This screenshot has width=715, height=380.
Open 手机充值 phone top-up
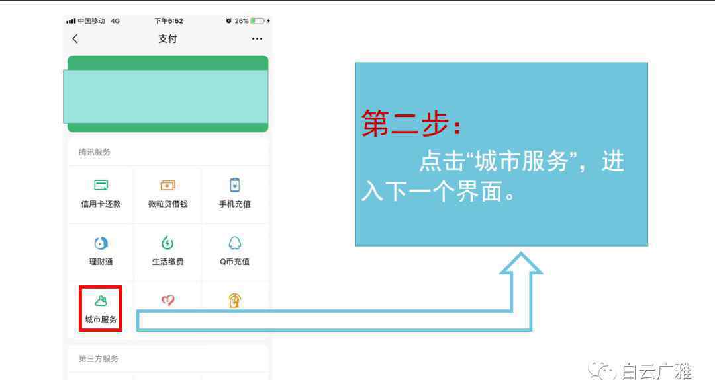pyautogui.click(x=235, y=194)
